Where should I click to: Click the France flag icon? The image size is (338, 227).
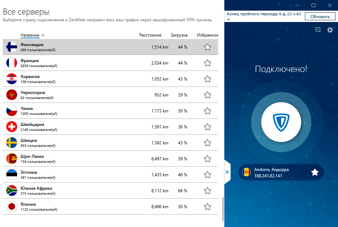click(x=12, y=63)
